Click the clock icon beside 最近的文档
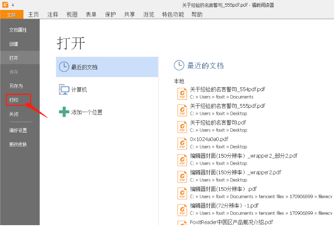 pyautogui.click(x=64, y=67)
